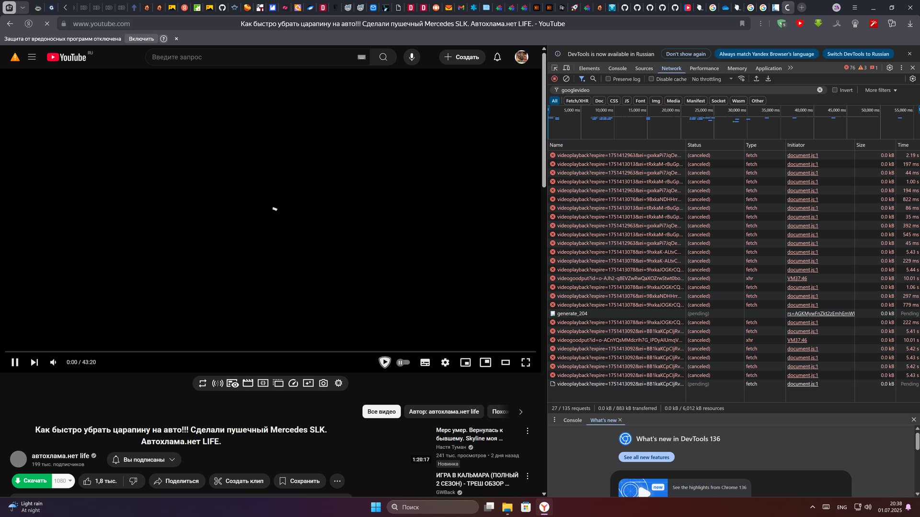Dislike the video
This screenshot has width=920, height=517.
(x=133, y=481)
